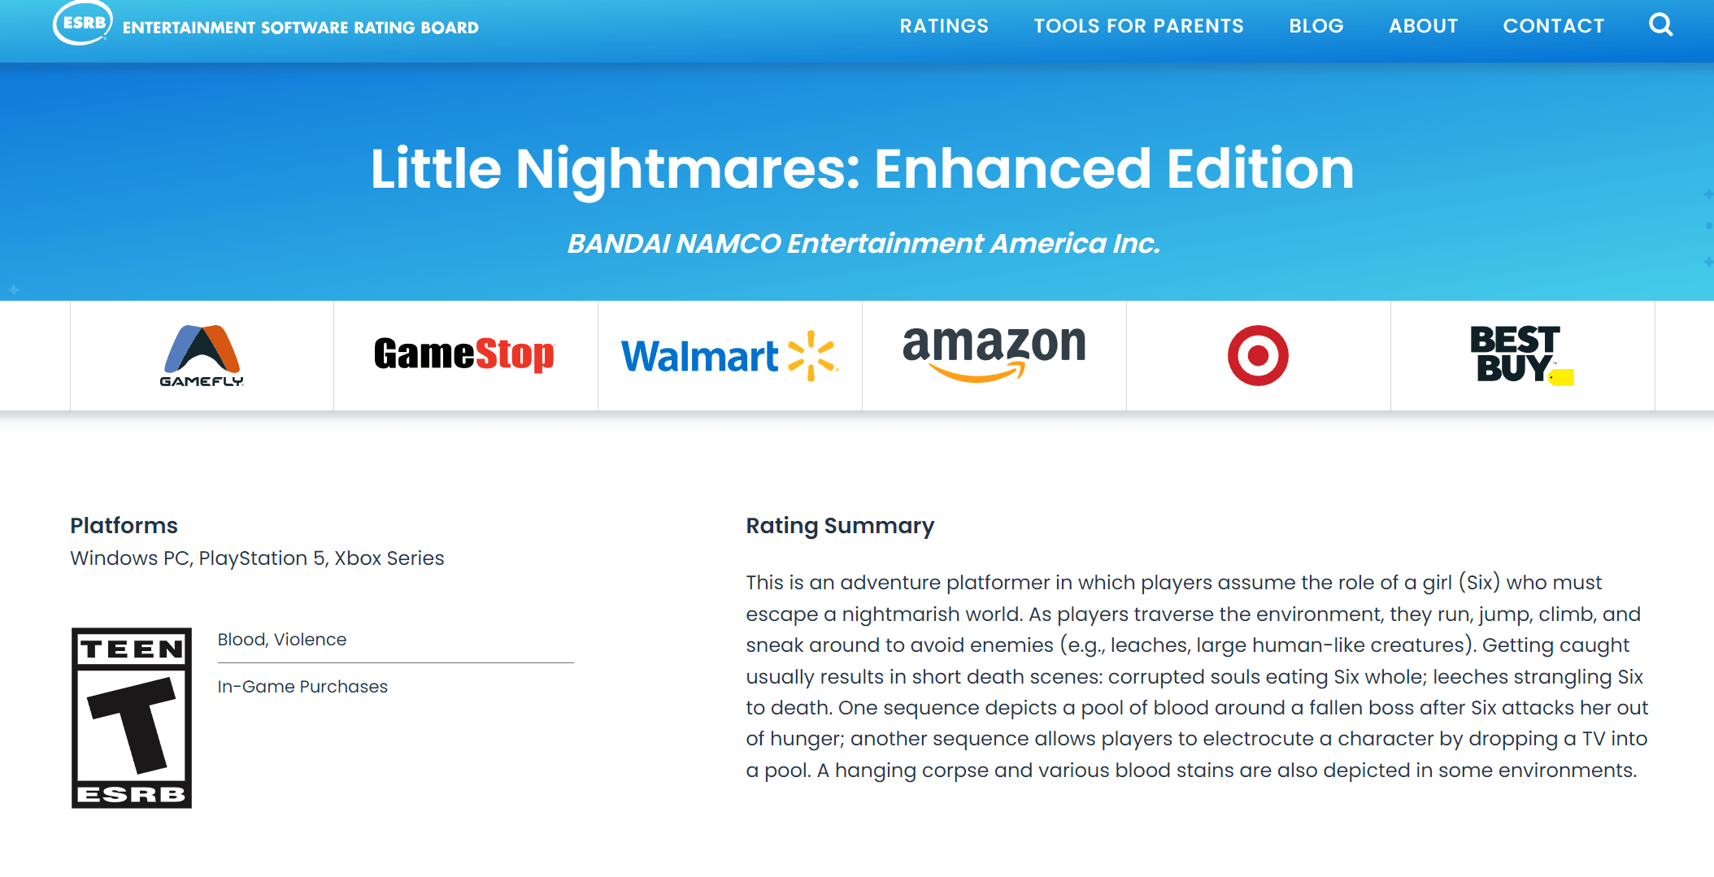The height and width of the screenshot is (877, 1714).
Task: Click the Target bullseye logo
Action: point(1258,356)
